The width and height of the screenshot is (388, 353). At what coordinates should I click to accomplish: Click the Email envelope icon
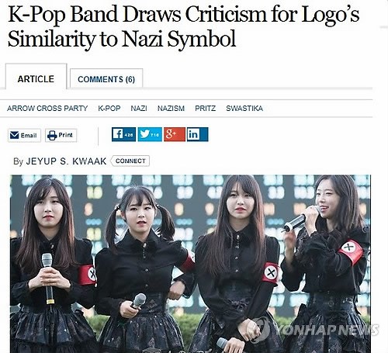pos(15,135)
